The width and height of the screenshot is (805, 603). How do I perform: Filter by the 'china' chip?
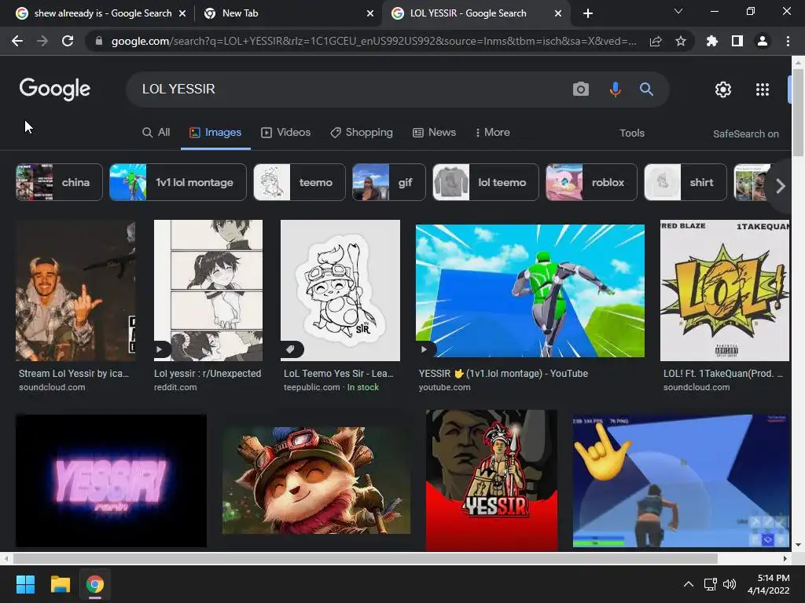[x=59, y=182]
